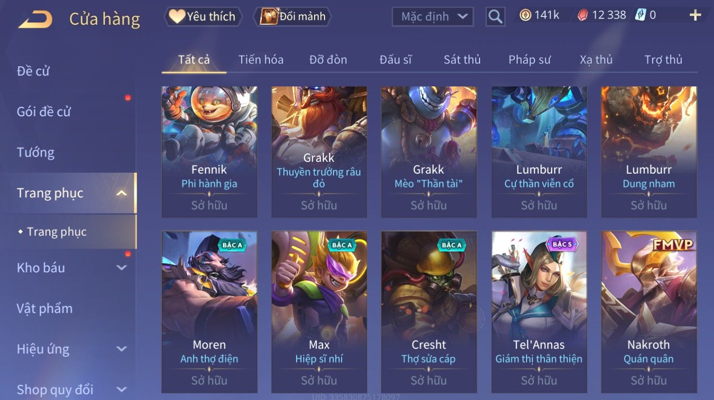714x400 pixels.
Task: Click the red gem balance 12 338
Action: tap(602, 15)
